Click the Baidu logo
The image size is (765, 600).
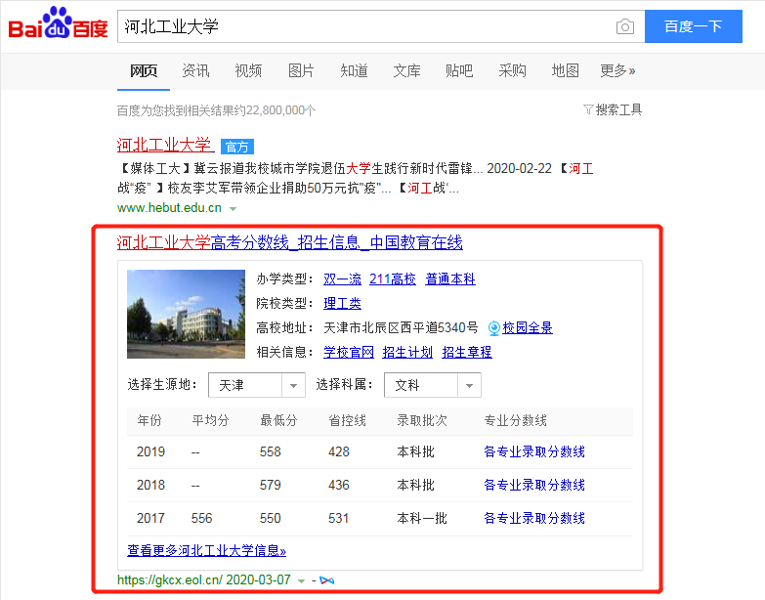pyautogui.click(x=58, y=22)
